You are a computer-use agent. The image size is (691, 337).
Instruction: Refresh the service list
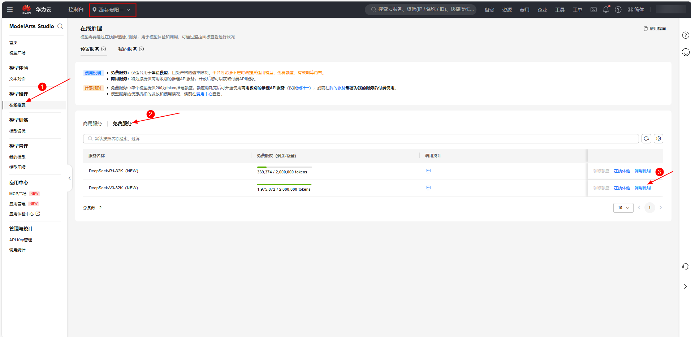tap(646, 139)
